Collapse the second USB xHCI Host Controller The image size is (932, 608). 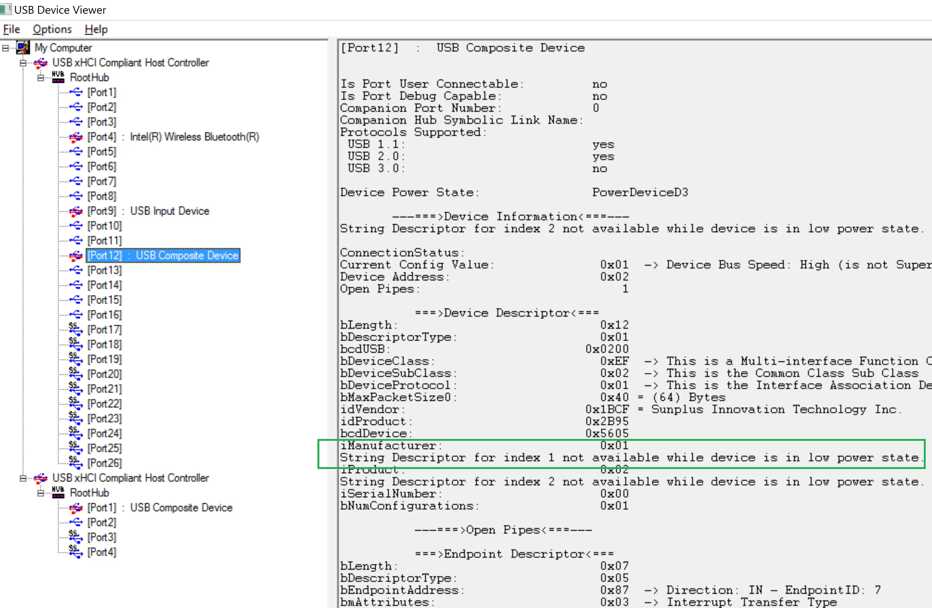(x=23, y=478)
